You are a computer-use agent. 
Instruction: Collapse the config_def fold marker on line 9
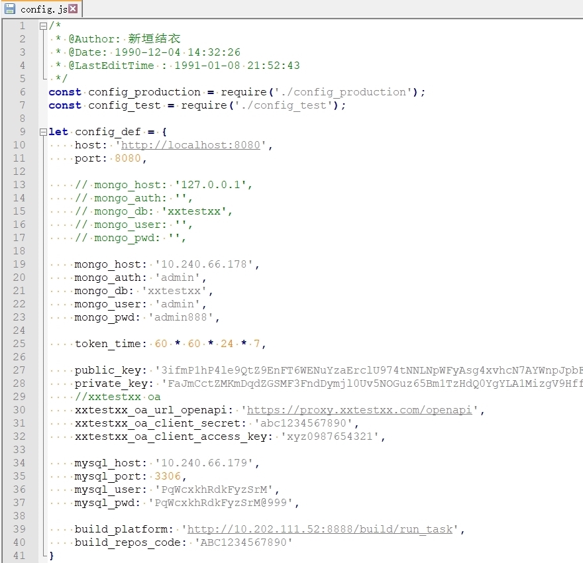point(43,132)
